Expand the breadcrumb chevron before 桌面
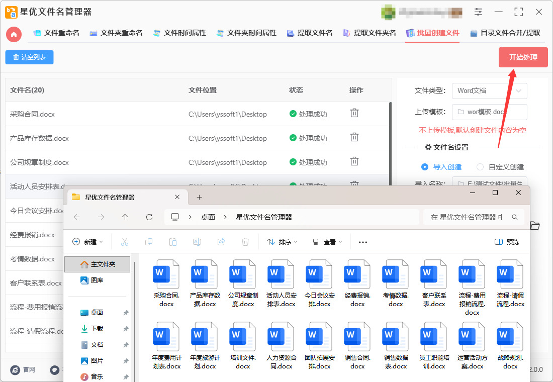553x382 pixels. (190, 217)
